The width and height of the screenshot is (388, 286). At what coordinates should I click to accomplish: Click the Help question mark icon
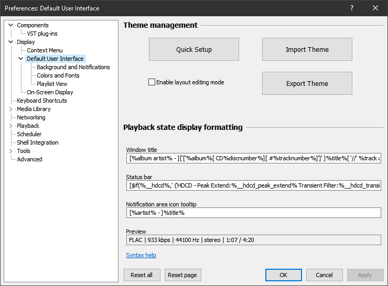(352, 8)
